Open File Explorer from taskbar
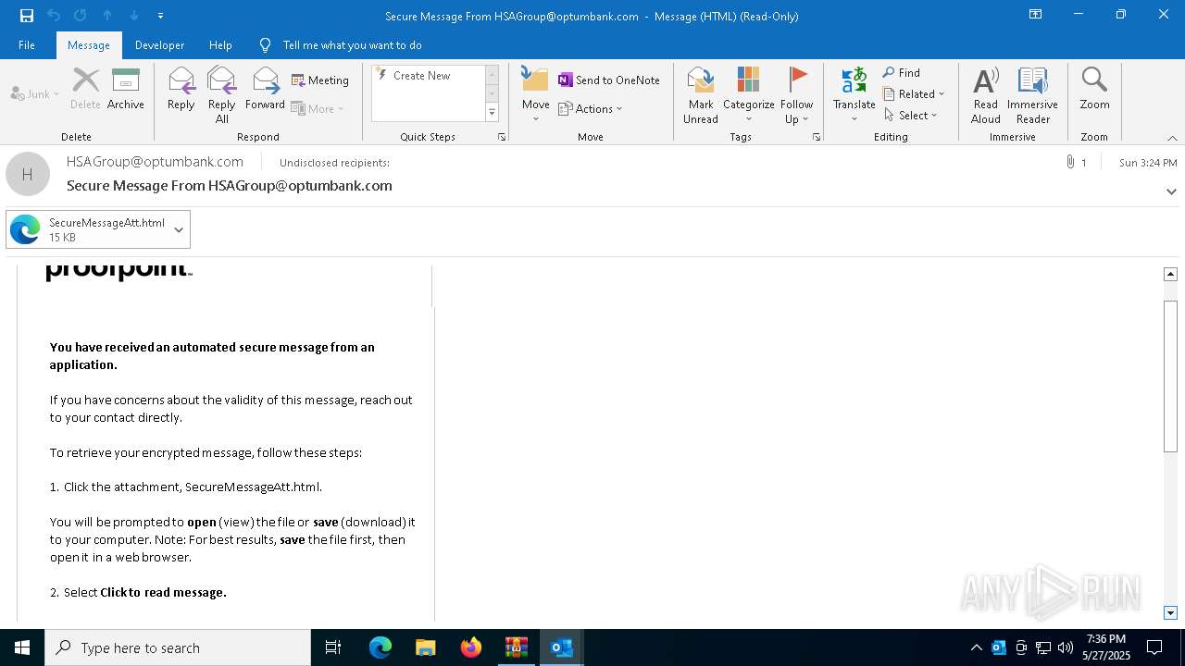1185x666 pixels. coord(426,647)
